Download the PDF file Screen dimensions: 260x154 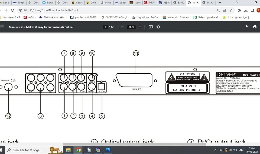point(246,27)
